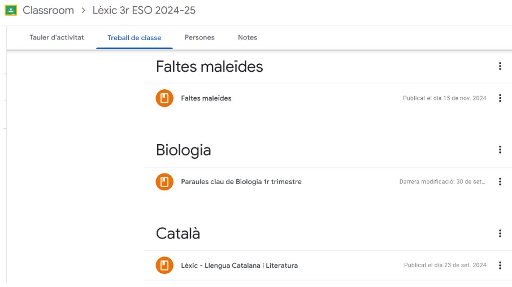Select the Treball de classe tab
This screenshot has width=512, height=287.
(134, 38)
